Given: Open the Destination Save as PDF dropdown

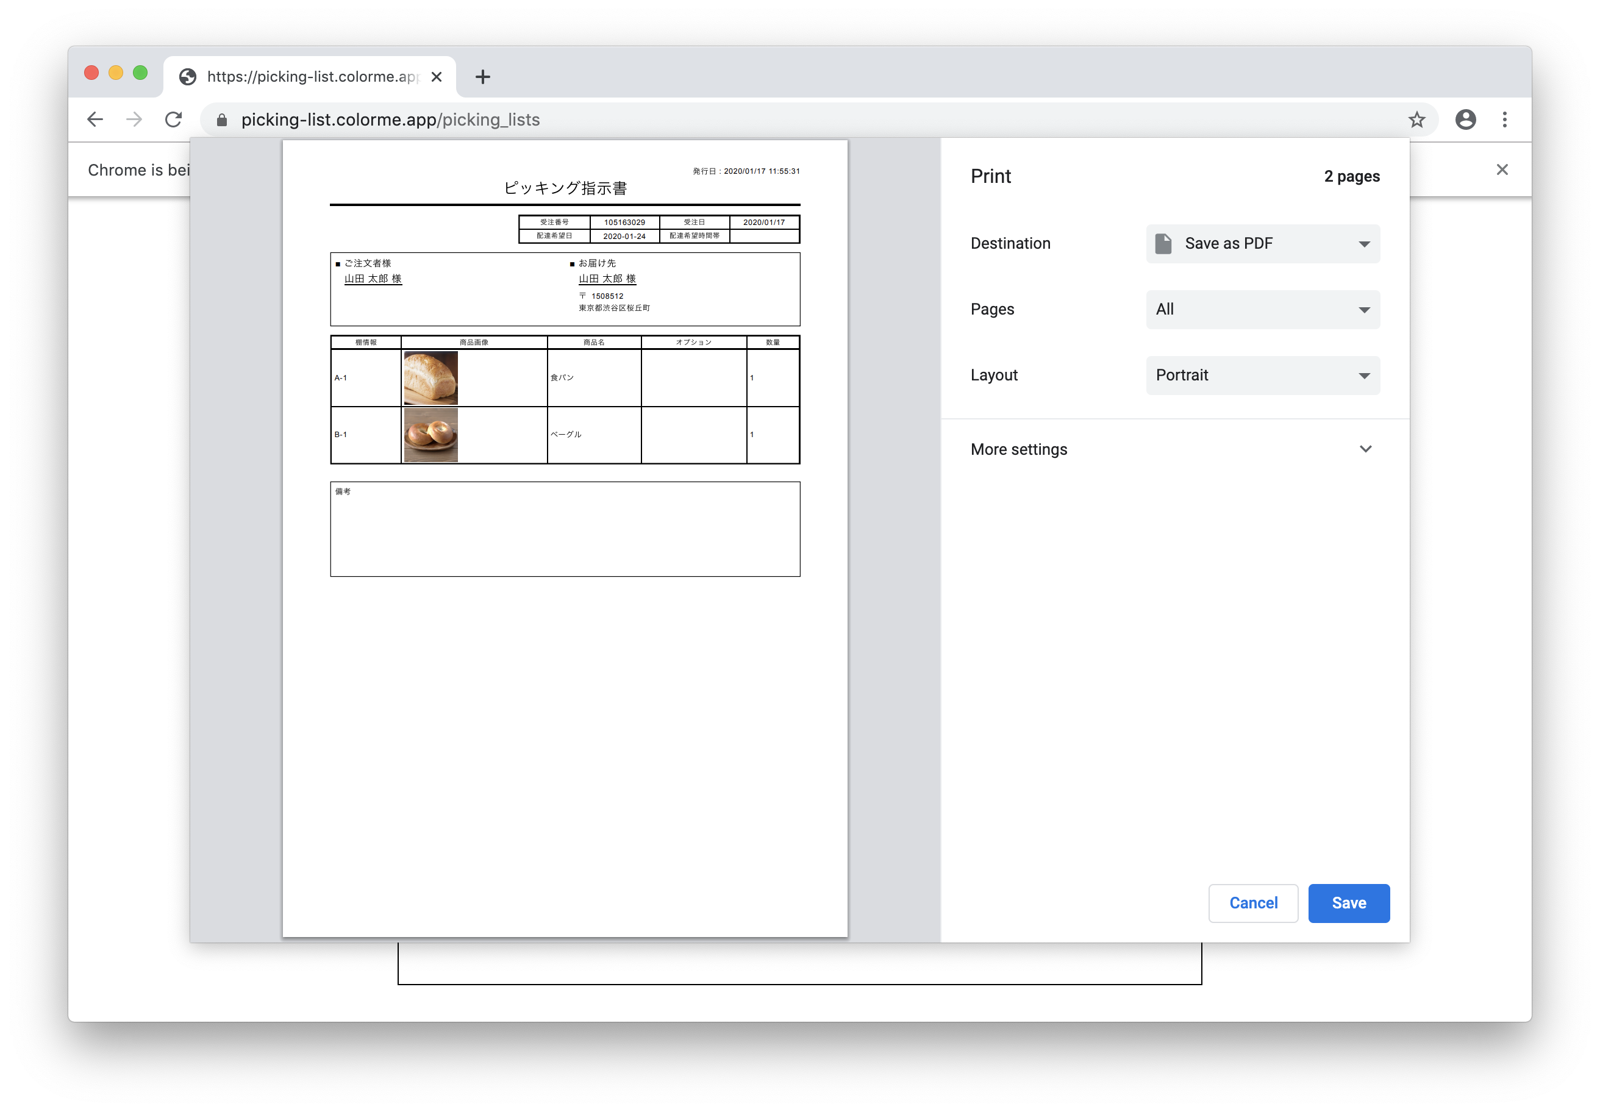Looking at the screenshot, I should click(1262, 244).
